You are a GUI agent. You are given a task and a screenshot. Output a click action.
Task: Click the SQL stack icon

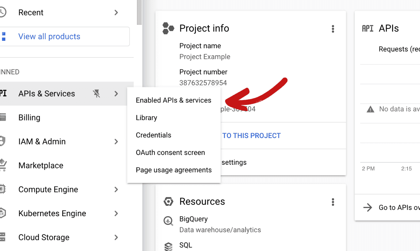tap(168, 247)
